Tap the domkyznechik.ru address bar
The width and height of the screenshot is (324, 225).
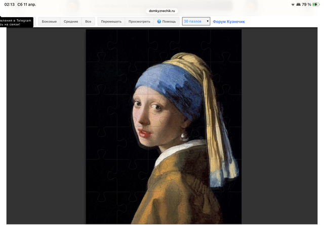[162, 10]
